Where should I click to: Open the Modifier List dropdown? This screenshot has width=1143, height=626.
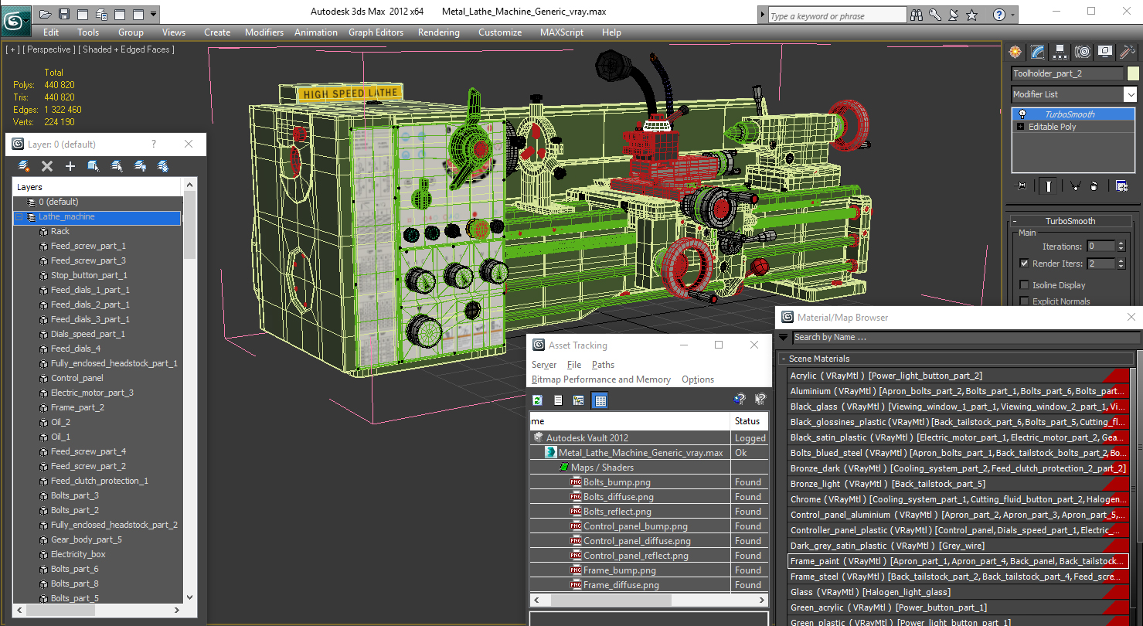(1130, 94)
